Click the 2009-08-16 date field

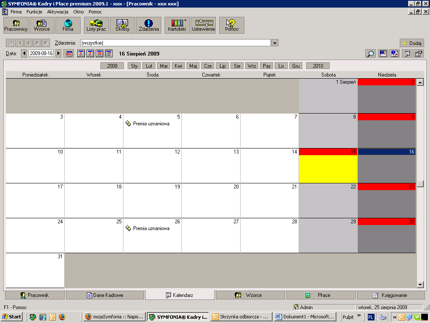41,53
